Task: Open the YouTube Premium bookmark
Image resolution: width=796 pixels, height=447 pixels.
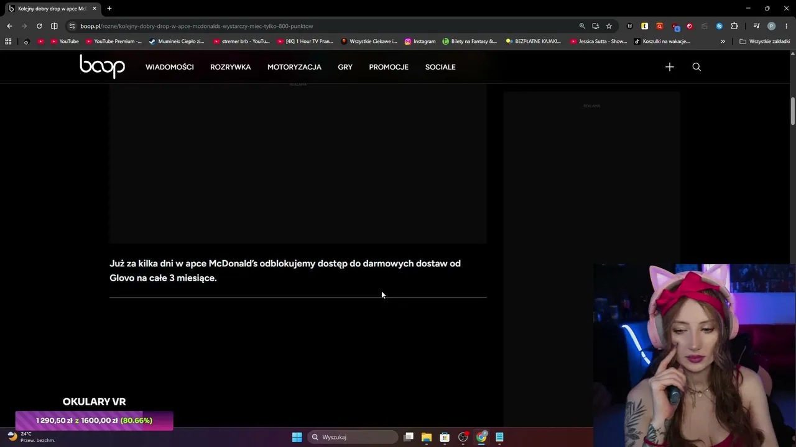Action: [114, 42]
